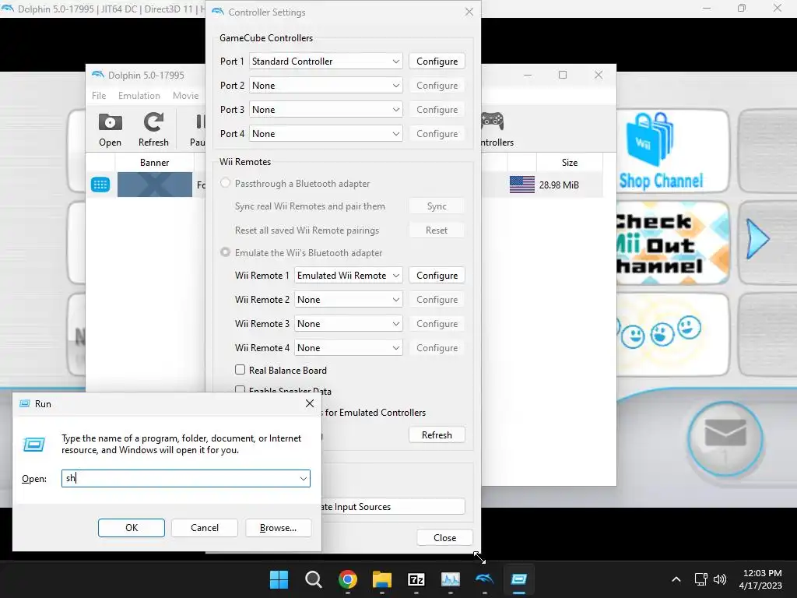Open the Wii Remote 2 dropdown

[349, 300]
